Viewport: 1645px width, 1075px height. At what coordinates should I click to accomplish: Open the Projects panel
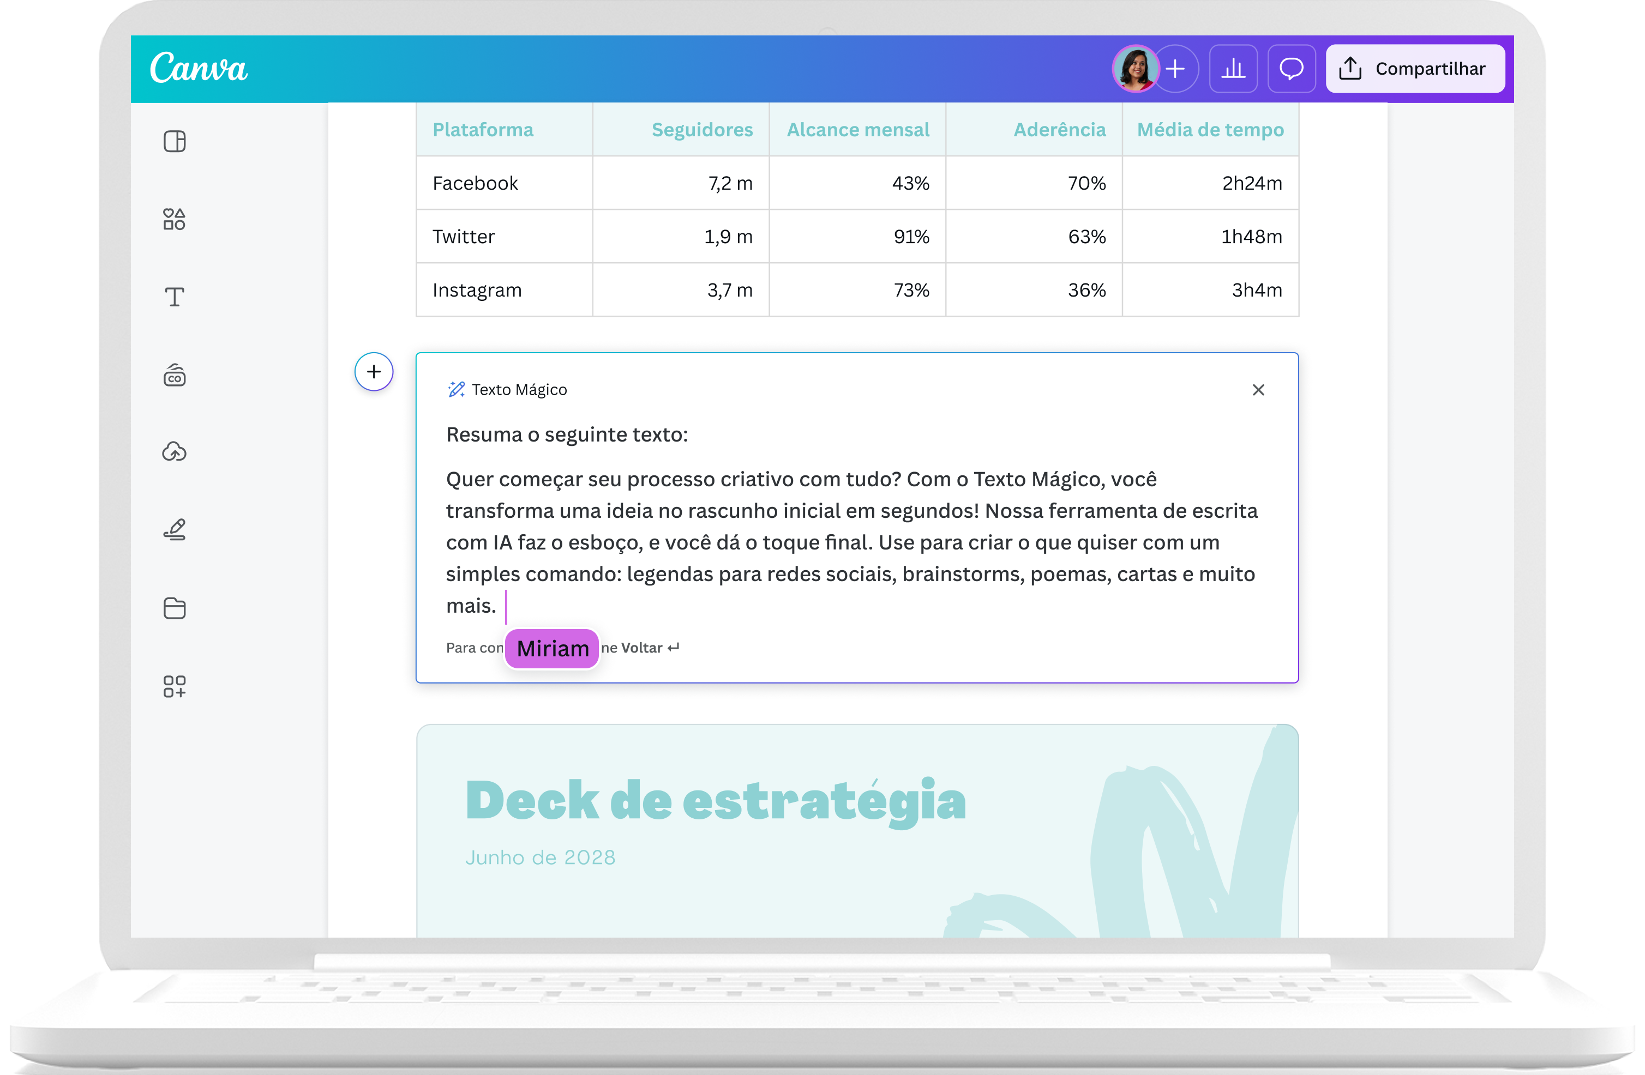click(174, 608)
